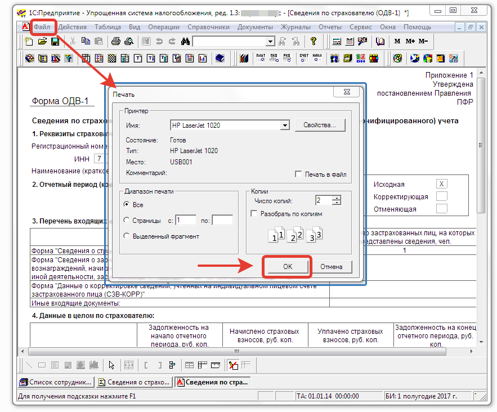The height and width of the screenshot is (412, 497).
Task: Open printer Свойства... button
Action: [x=320, y=125]
